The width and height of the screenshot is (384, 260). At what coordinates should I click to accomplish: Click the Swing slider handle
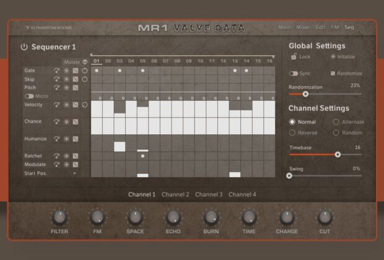[x=289, y=176]
